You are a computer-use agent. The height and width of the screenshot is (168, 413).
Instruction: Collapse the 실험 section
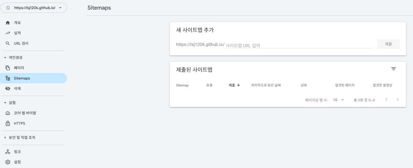tap(5, 103)
